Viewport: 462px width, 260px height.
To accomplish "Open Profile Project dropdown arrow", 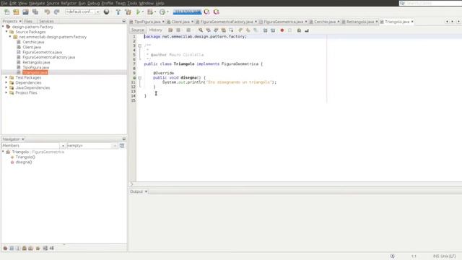I will coord(167,12).
